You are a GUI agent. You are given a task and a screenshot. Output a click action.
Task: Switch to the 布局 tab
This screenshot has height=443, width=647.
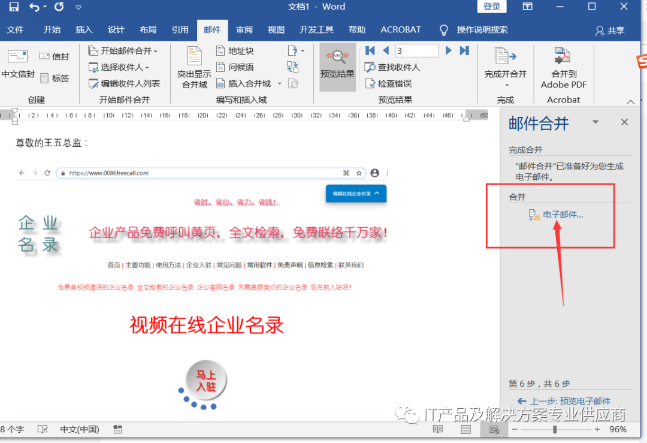pyautogui.click(x=148, y=30)
